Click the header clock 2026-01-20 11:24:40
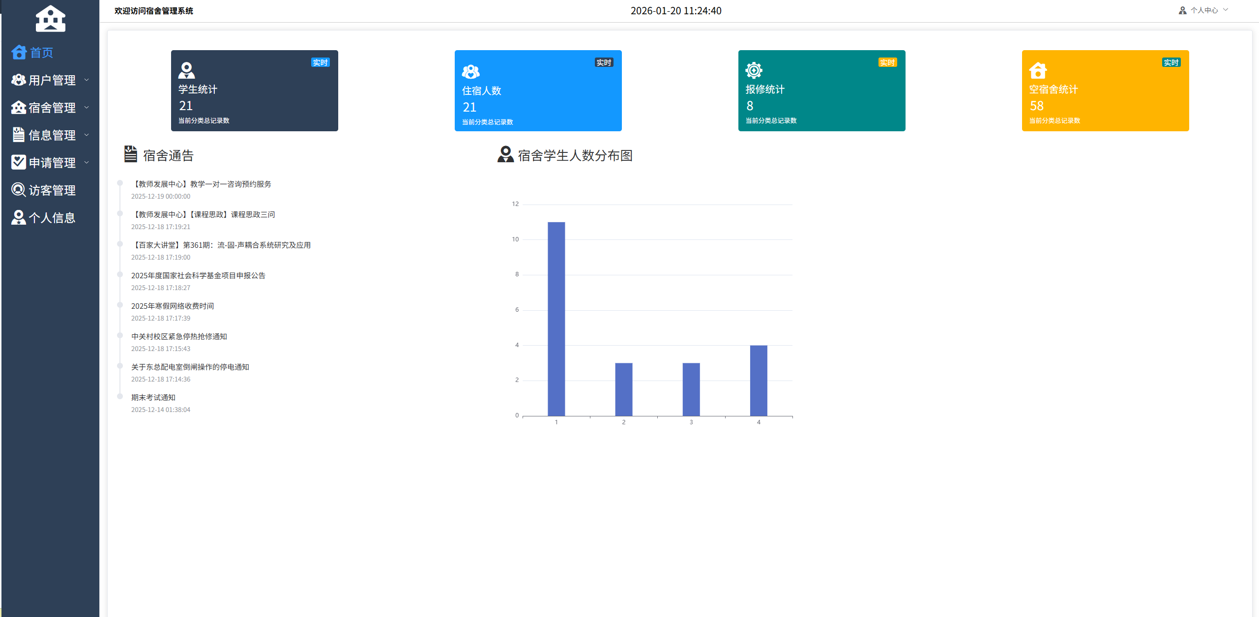The width and height of the screenshot is (1259, 617). pos(676,11)
